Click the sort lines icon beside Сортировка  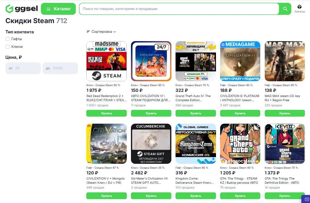[x=89, y=32]
